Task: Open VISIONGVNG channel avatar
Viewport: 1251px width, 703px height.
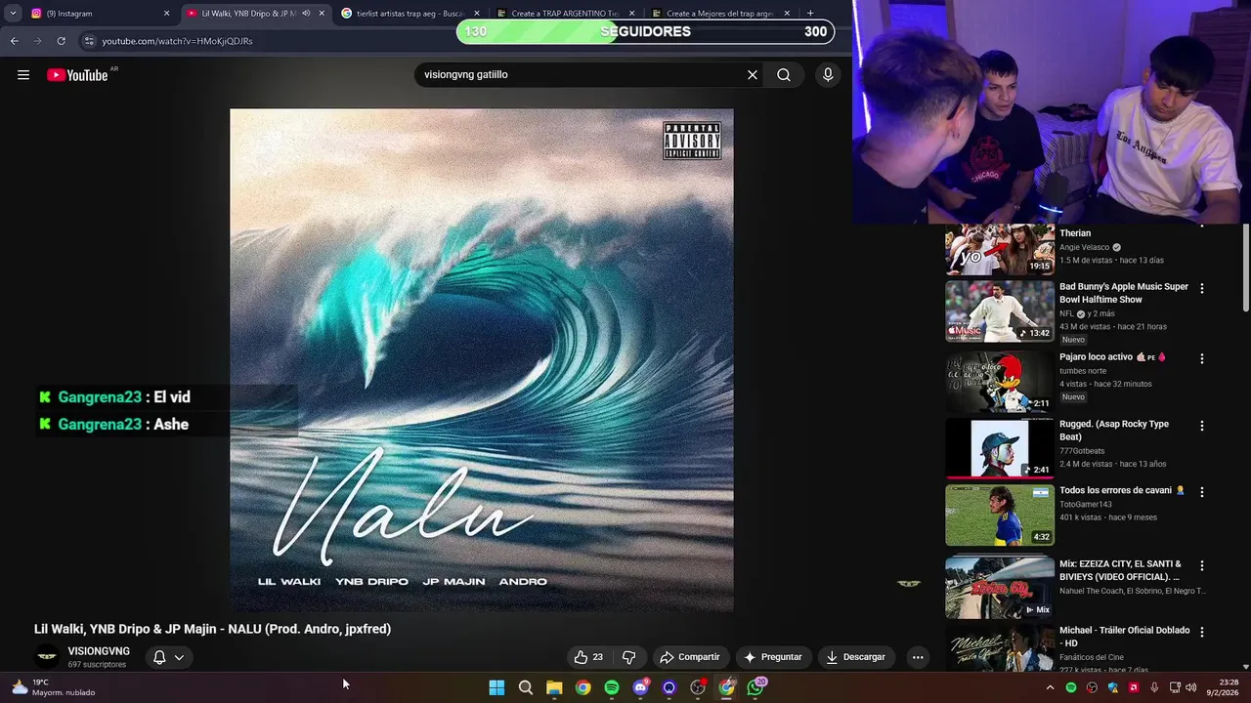Action: click(x=47, y=657)
